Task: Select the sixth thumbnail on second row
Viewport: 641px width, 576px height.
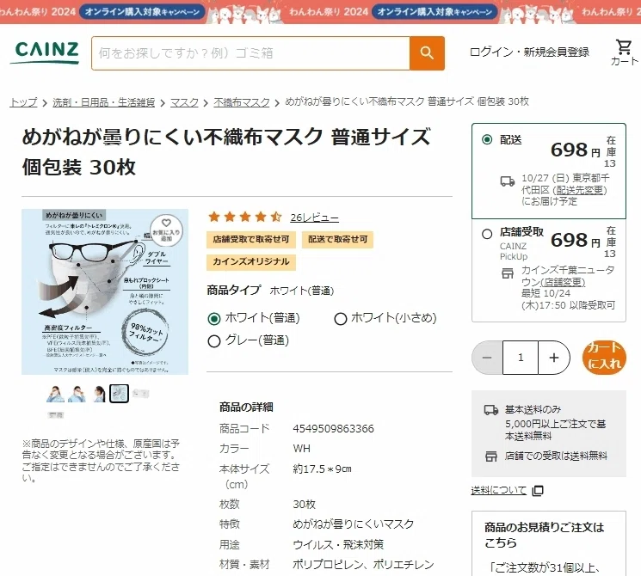Action: (x=55, y=415)
